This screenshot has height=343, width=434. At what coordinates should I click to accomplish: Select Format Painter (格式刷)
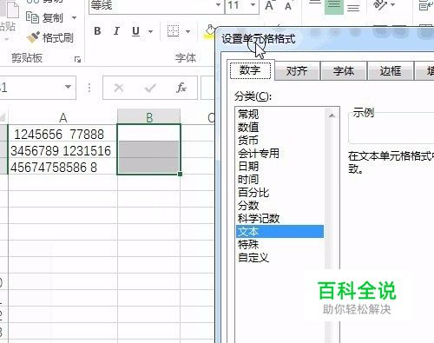[x=49, y=37]
